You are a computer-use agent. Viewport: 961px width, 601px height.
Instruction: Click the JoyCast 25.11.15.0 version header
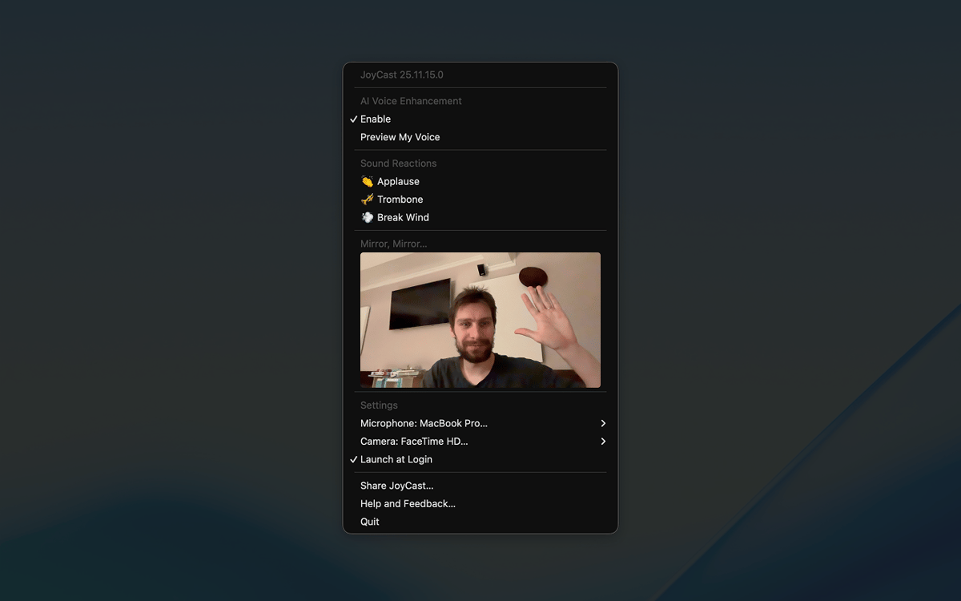(401, 75)
